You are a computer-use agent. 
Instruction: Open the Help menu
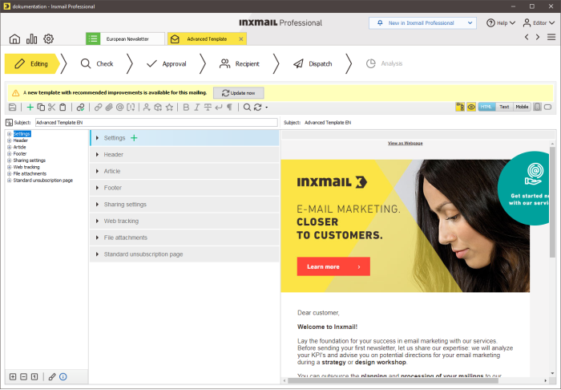pos(501,23)
